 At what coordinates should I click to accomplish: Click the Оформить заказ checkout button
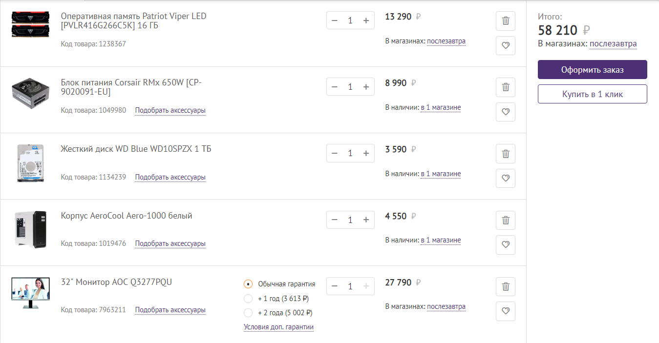pyautogui.click(x=592, y=70)
